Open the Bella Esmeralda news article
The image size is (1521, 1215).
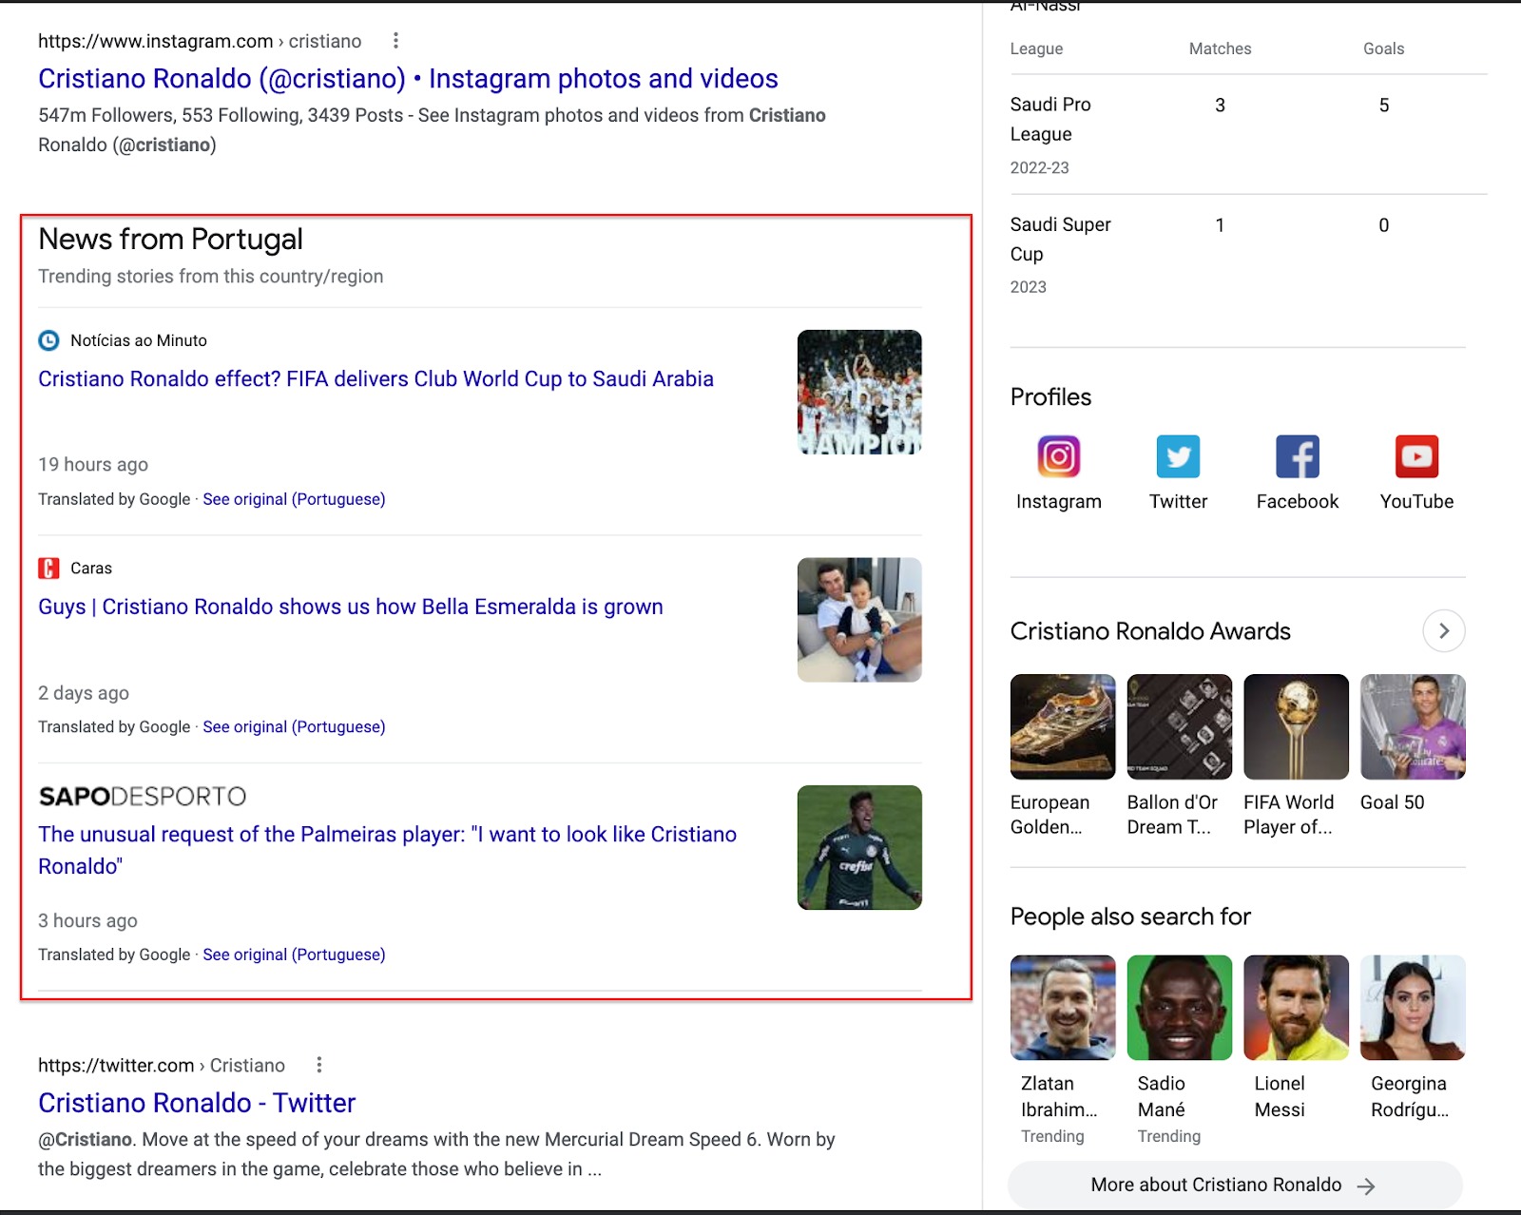(x=350, y=607)
